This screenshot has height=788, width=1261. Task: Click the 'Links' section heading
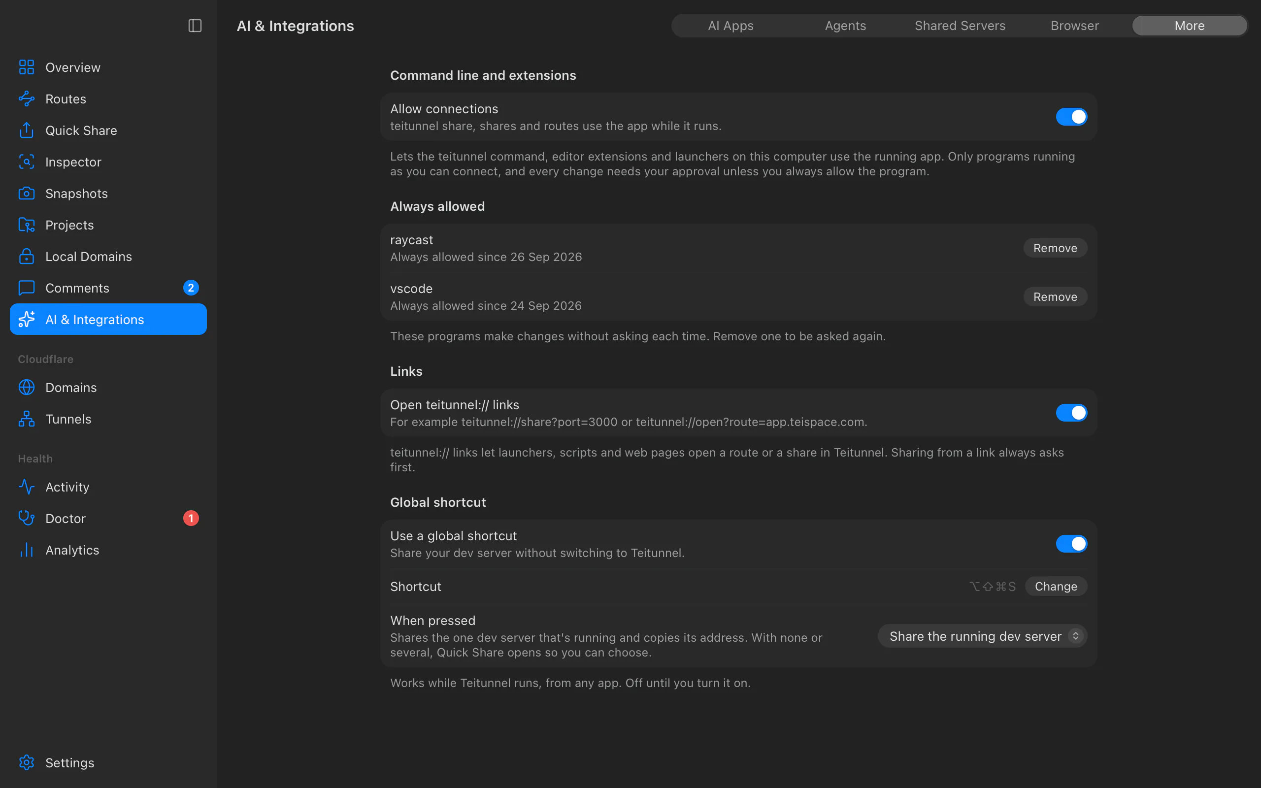click(406, 371)
